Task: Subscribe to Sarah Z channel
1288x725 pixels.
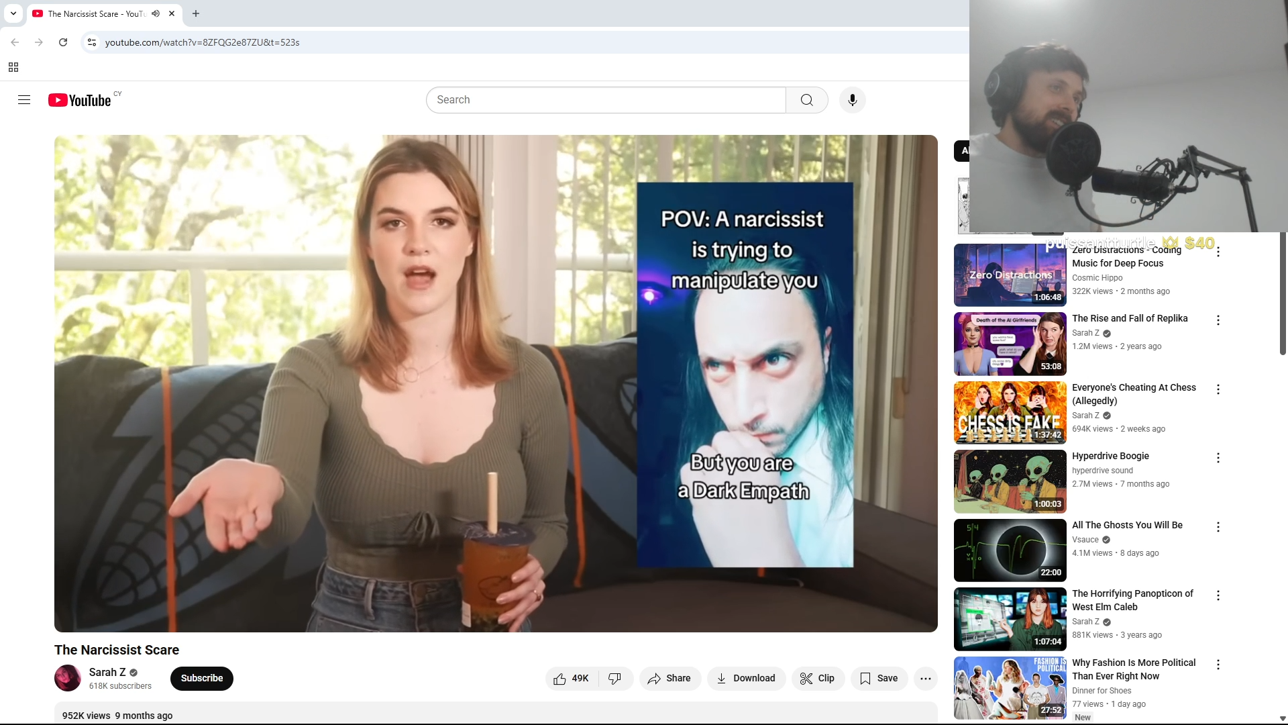Action: 202,679
